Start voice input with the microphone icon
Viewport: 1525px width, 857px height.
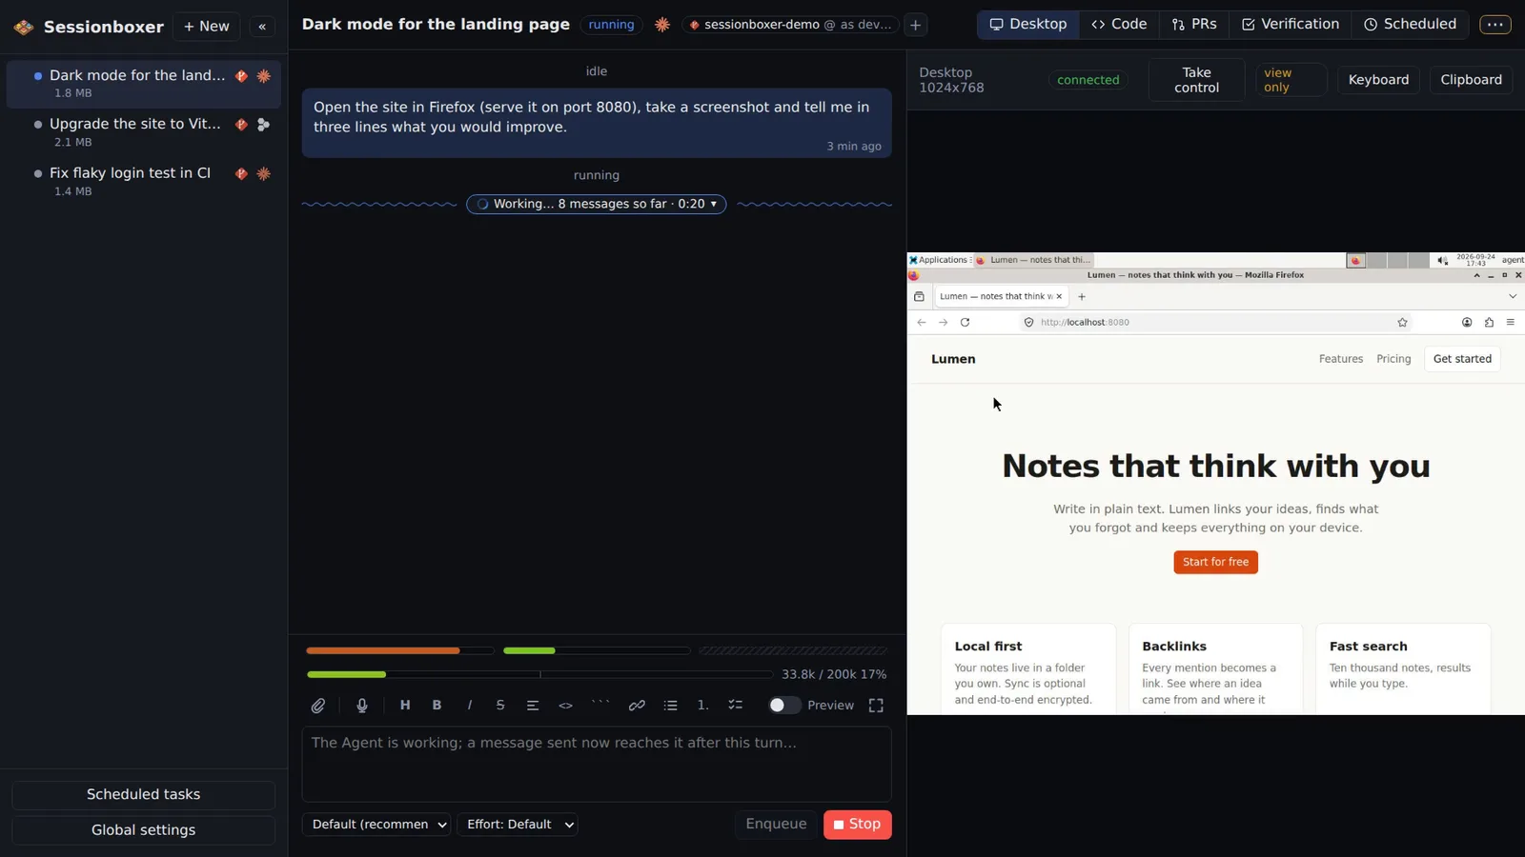(x=362, y=706)
